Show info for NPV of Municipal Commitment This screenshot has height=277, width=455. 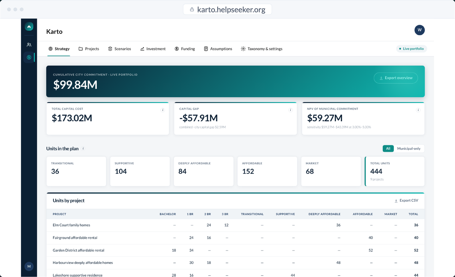tap(418, 110)
